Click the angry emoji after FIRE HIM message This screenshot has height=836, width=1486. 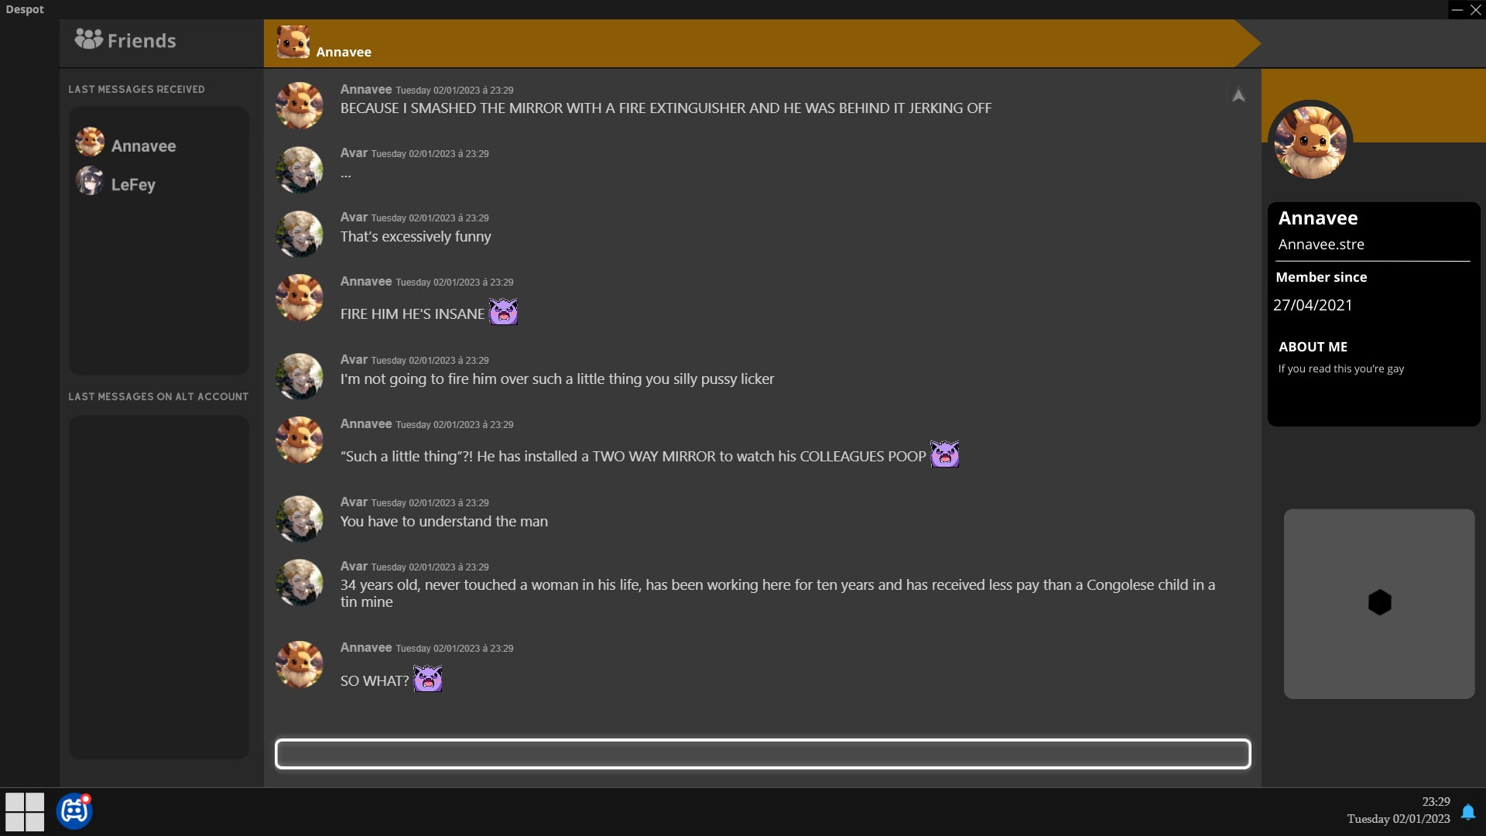pyautogui.click(x=503, y=312)
